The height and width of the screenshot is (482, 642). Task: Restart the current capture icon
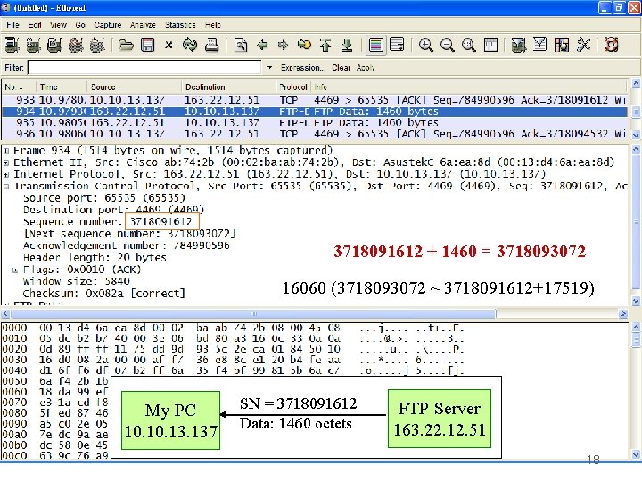[x=97, y=45]
